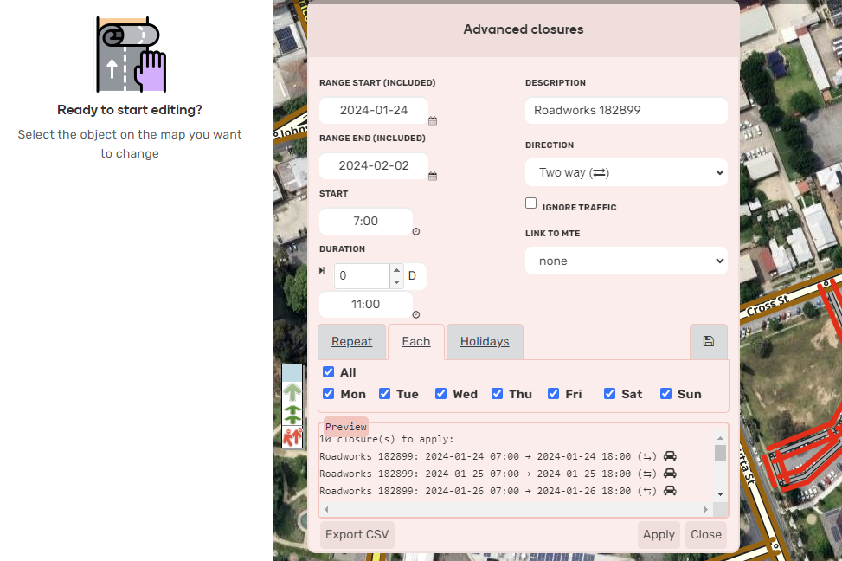Click the double green arrow map icon

292,414
